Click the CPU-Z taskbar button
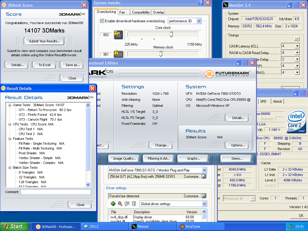The image size is (308, 231). click(105, 227)
